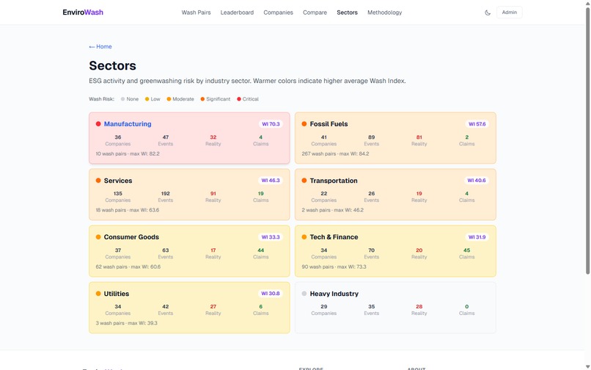Viewport: 591px width, 370px height.
Task: Click the Critical legend red dot
Action: tap(238, 99)
